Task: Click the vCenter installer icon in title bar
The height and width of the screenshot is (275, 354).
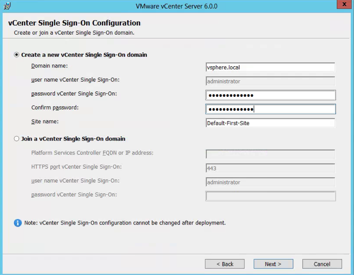Action: coord(7,6)
